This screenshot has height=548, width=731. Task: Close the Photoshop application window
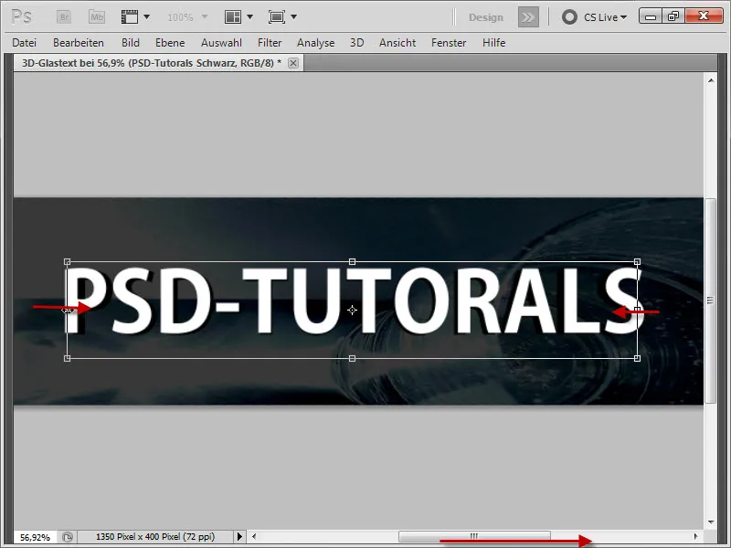(x=705, y=16)
